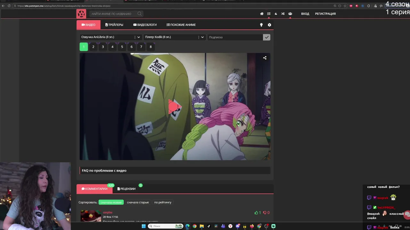
Task: Click the share icon on video
Action: (265, 58)
